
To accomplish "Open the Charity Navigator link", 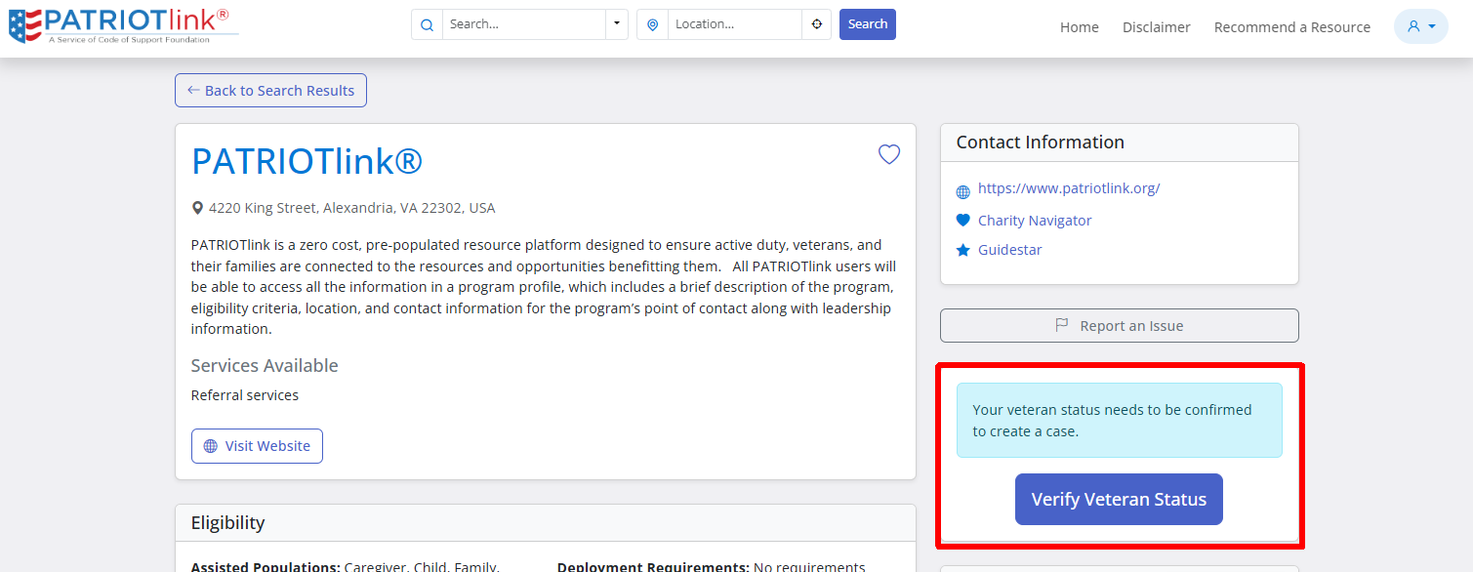I will 1035,221.
